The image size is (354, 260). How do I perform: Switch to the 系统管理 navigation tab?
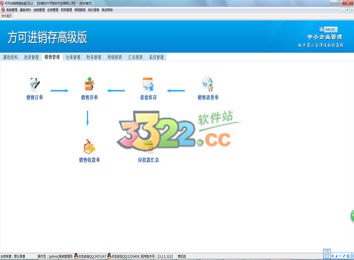[157, 57]
